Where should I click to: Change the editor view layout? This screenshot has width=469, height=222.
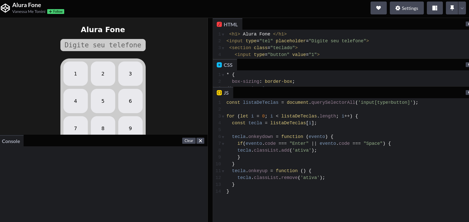(435, 8)
